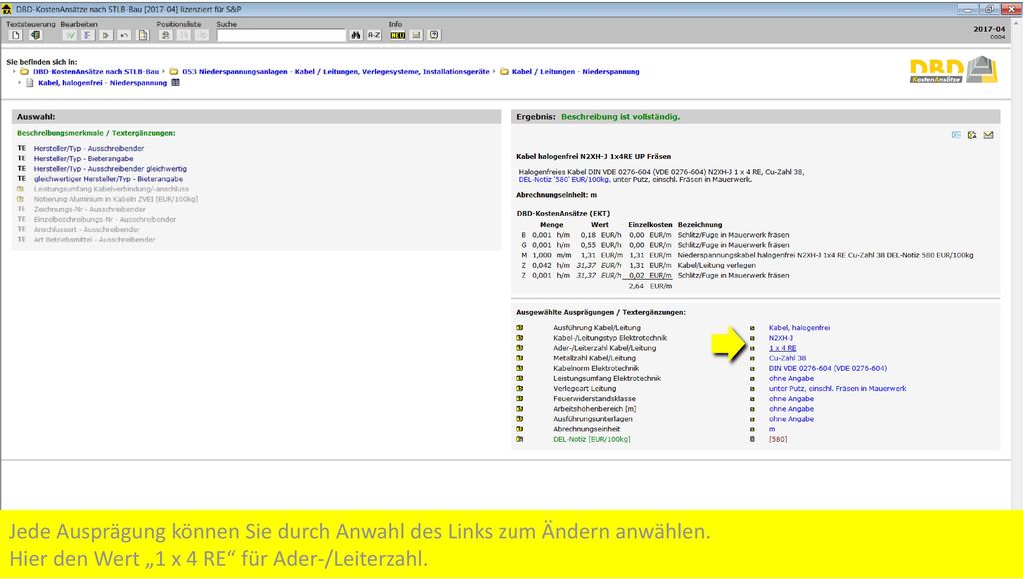This screenshot has height=579, width=1023.
Task: Click the DBD KostenAnsätze logo
Action: pos(954,70)
